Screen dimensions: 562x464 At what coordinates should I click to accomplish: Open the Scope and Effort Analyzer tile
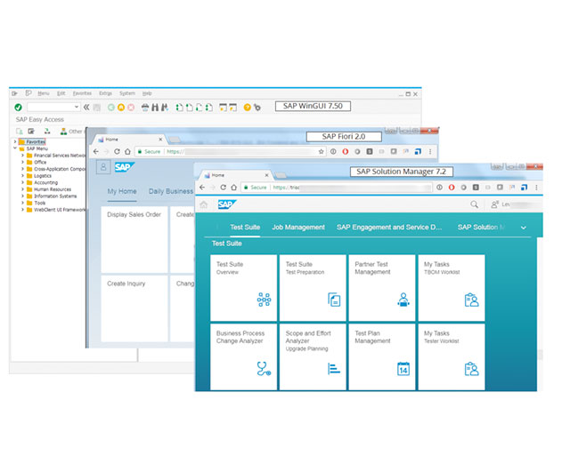click(x=313, y=356)
